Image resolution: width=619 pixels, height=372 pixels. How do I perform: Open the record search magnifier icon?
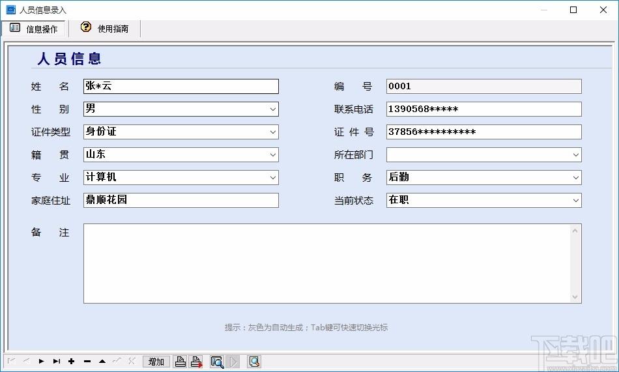pyautogui.click(x=217, y=362)
